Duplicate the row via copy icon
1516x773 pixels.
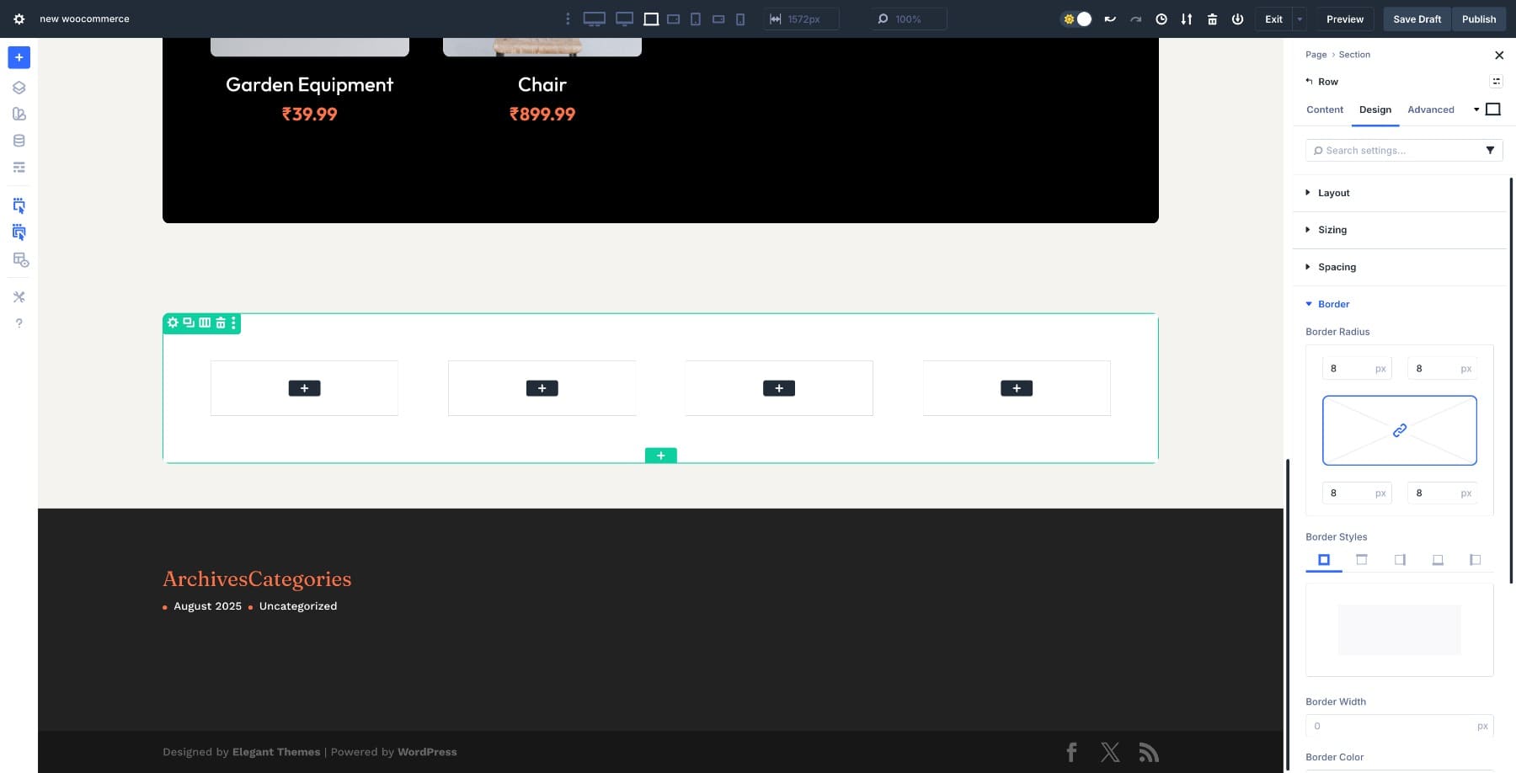point(189,323)
